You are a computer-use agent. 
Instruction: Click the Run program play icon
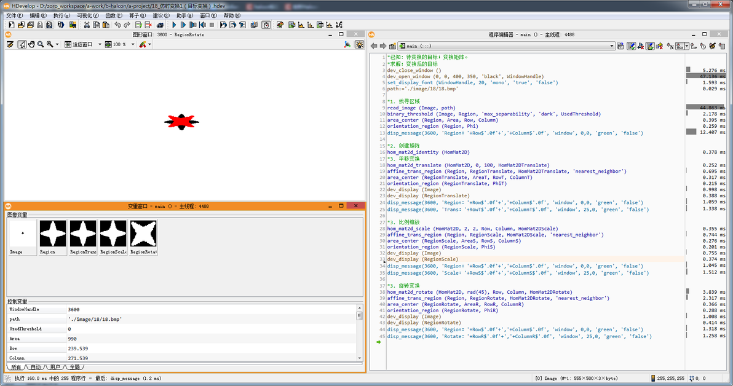(174, 25)
